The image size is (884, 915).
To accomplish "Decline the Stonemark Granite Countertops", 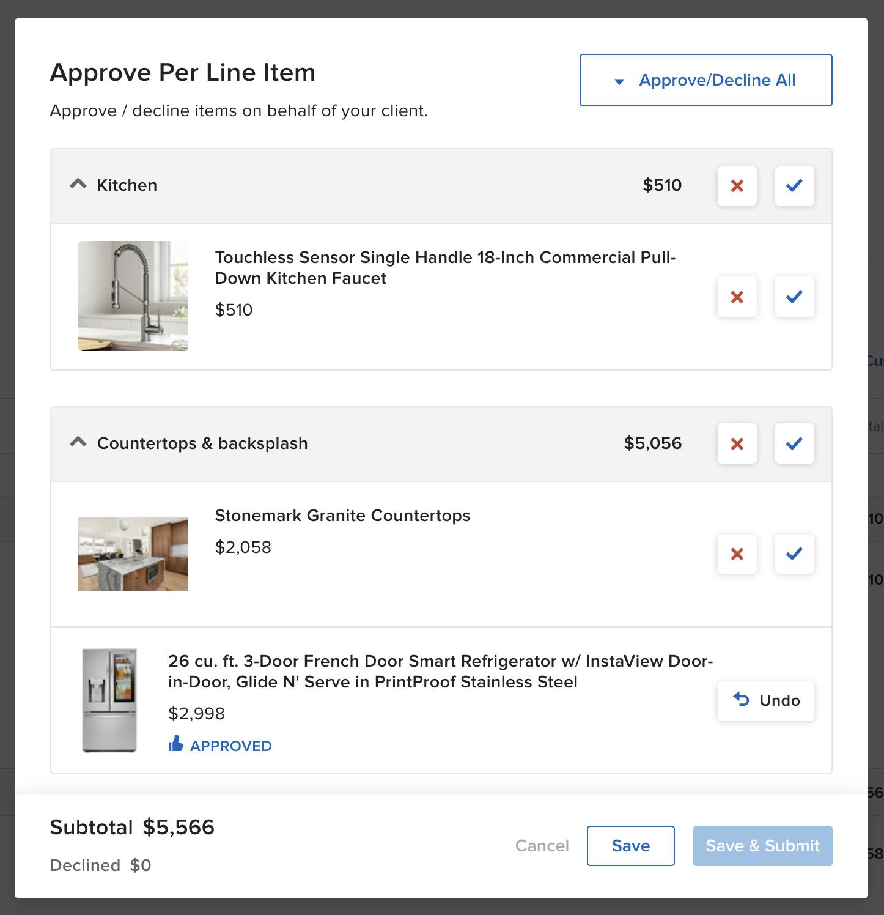I will coord(737,554).
